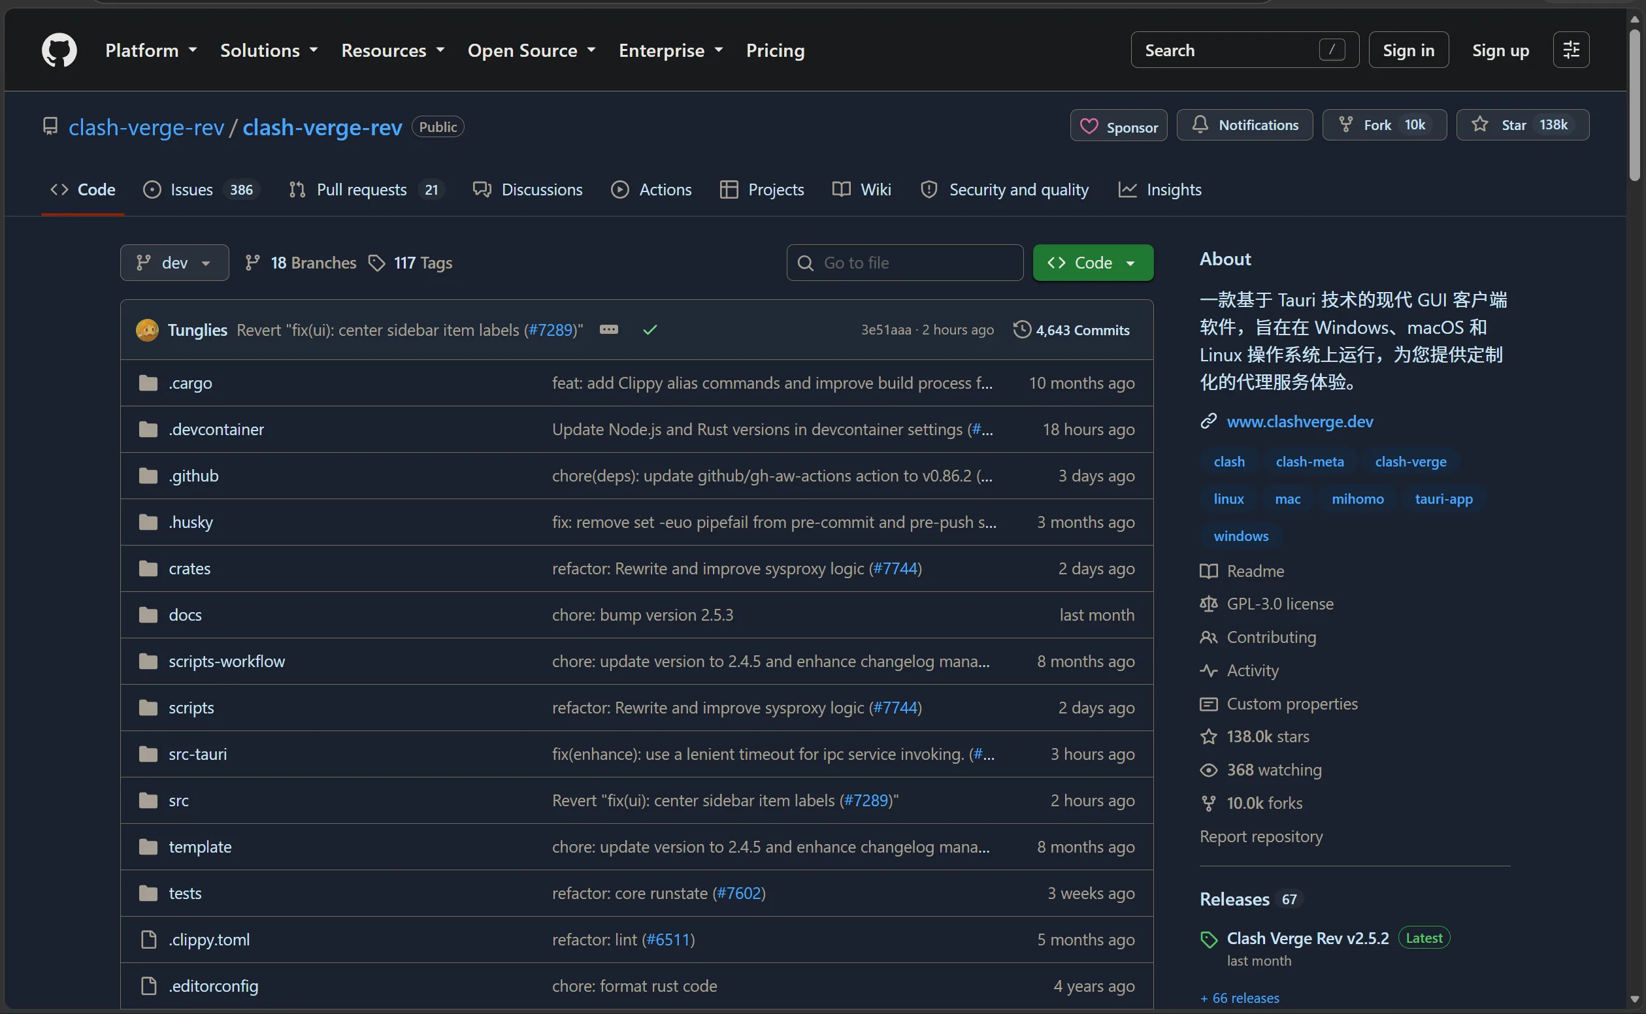Click the clash-meta topic tag

[x=1309, y=462]
